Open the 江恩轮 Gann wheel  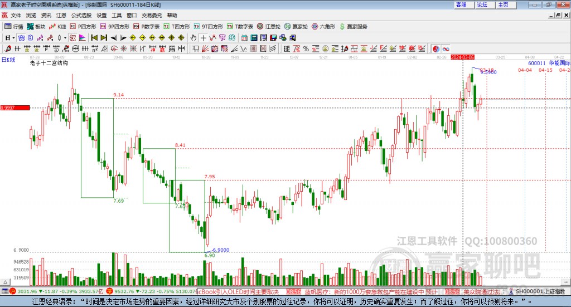269,27
